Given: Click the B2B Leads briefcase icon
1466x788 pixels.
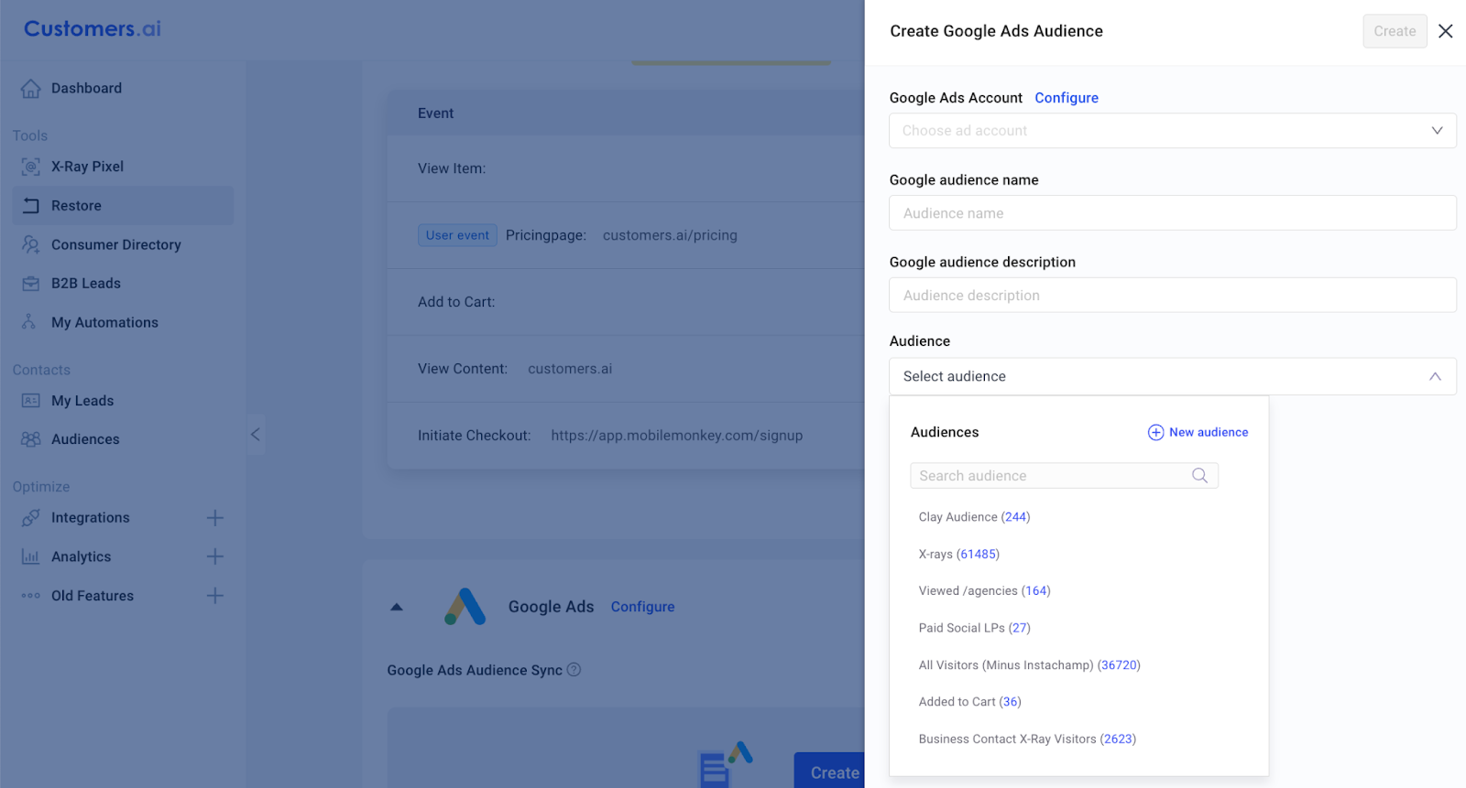Looking at the screenshot, I should click(31, 284).
